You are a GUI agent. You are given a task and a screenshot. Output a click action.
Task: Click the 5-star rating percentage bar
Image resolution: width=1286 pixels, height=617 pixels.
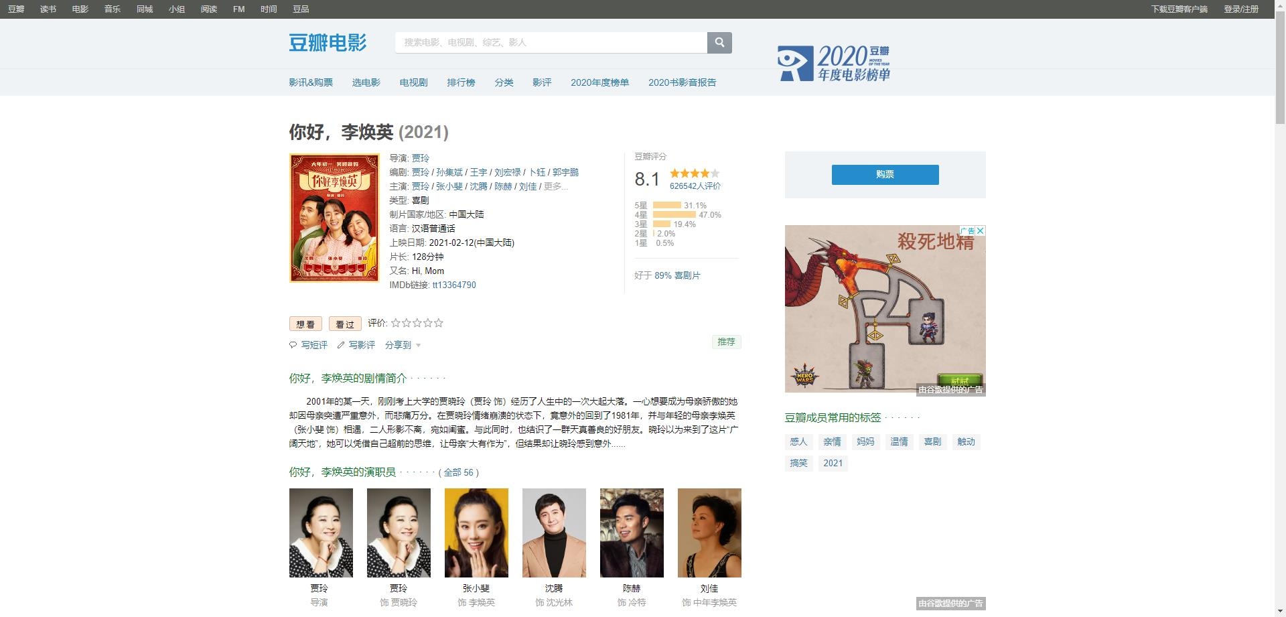[667, 206]
